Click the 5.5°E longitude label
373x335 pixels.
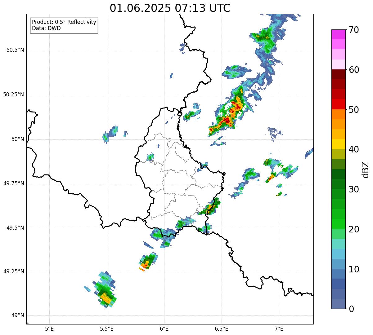[107, 328]
